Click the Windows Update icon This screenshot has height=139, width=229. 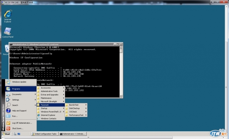click(8, 82)
